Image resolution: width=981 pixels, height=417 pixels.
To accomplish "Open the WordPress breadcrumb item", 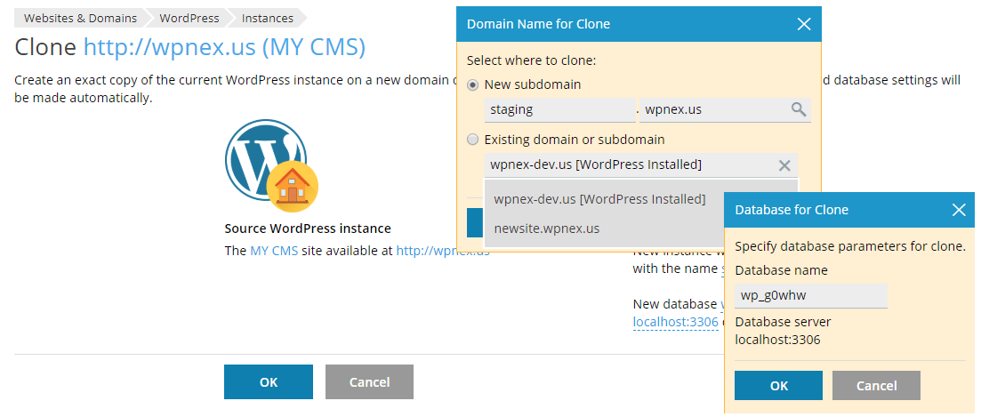I will click(x=189, y=18).
